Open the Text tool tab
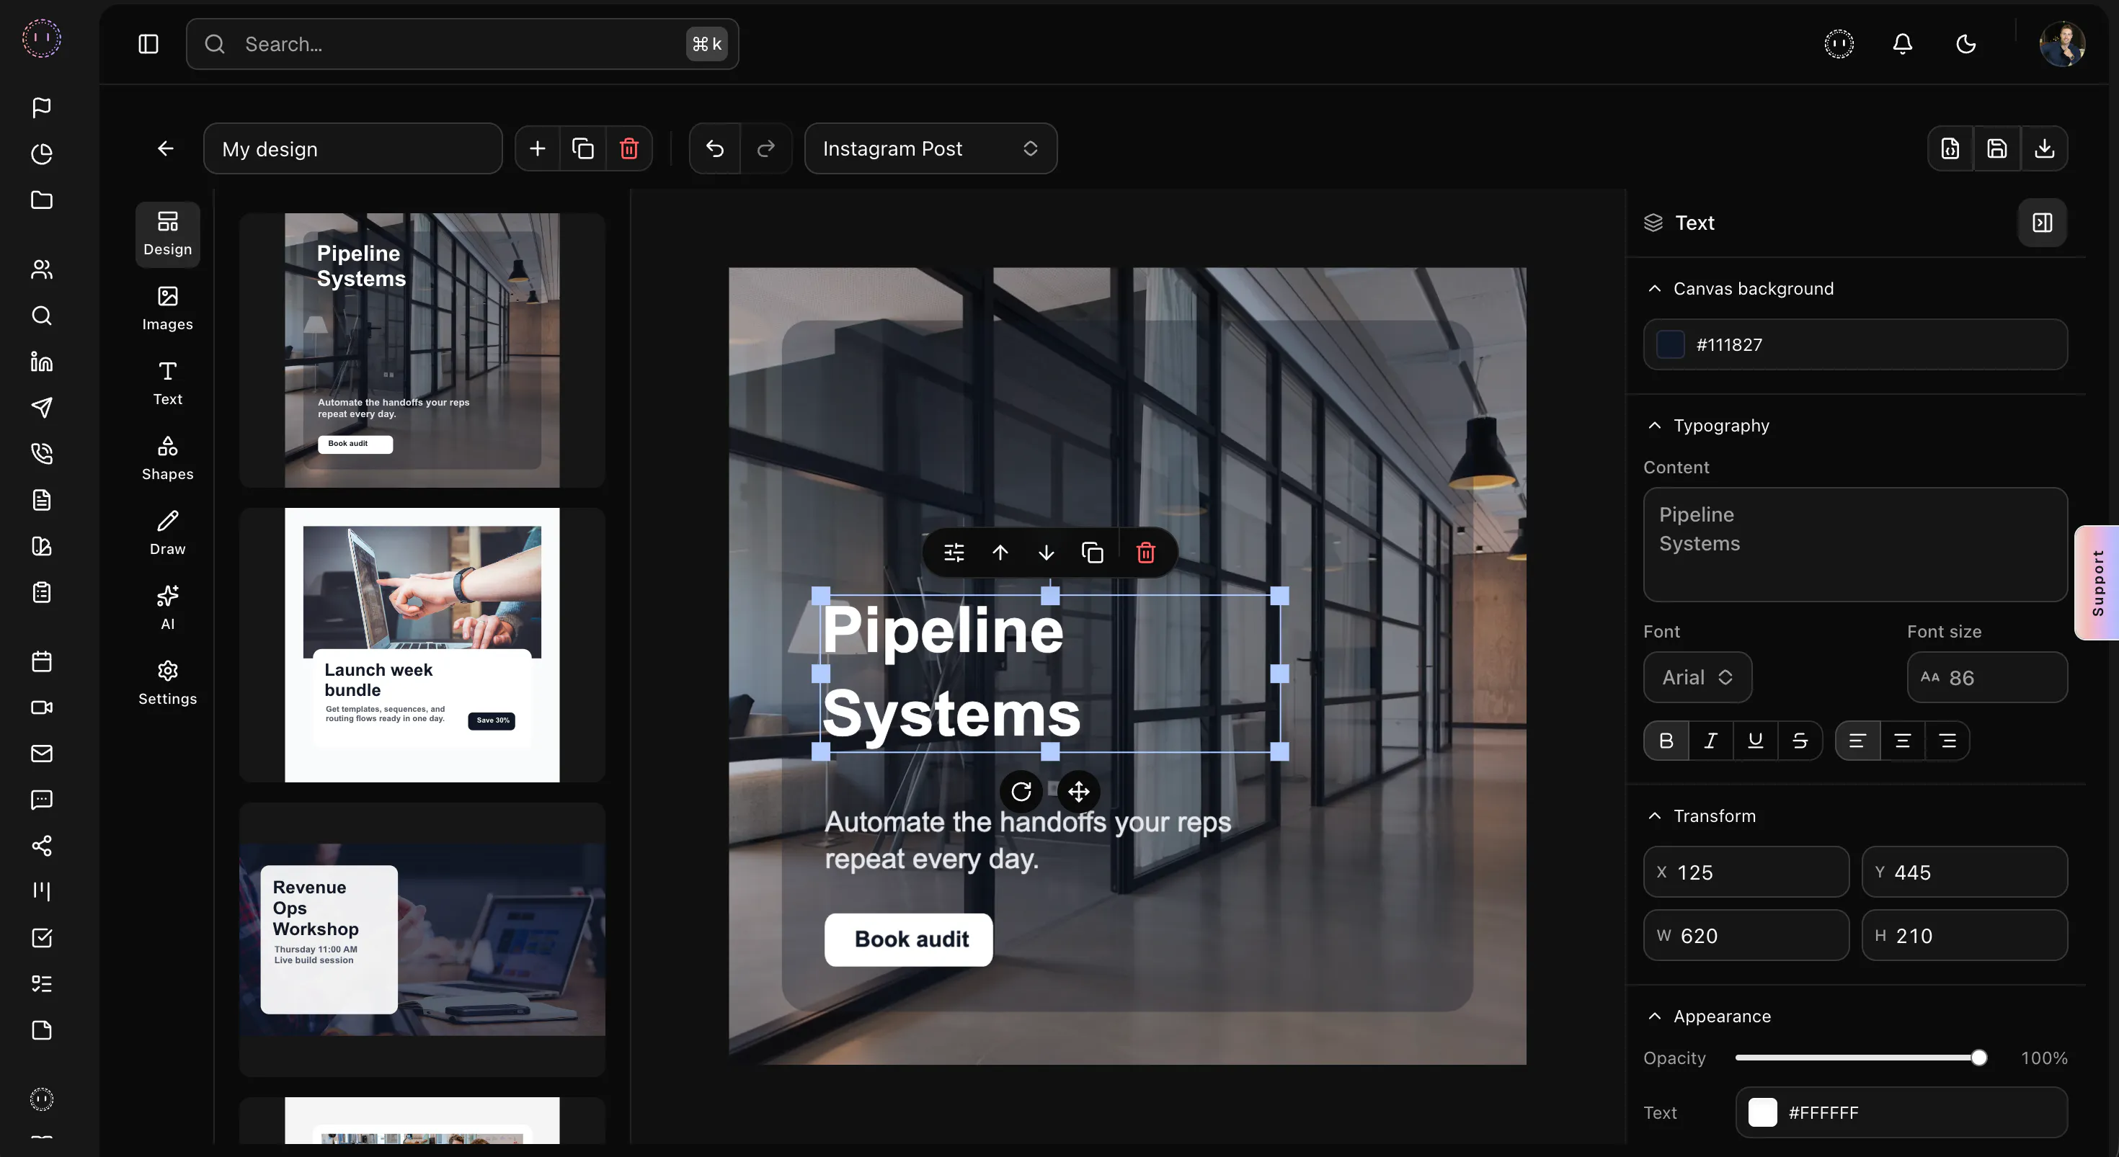The width and height of the screenshot is (2119, 1157). coord(168,384)
